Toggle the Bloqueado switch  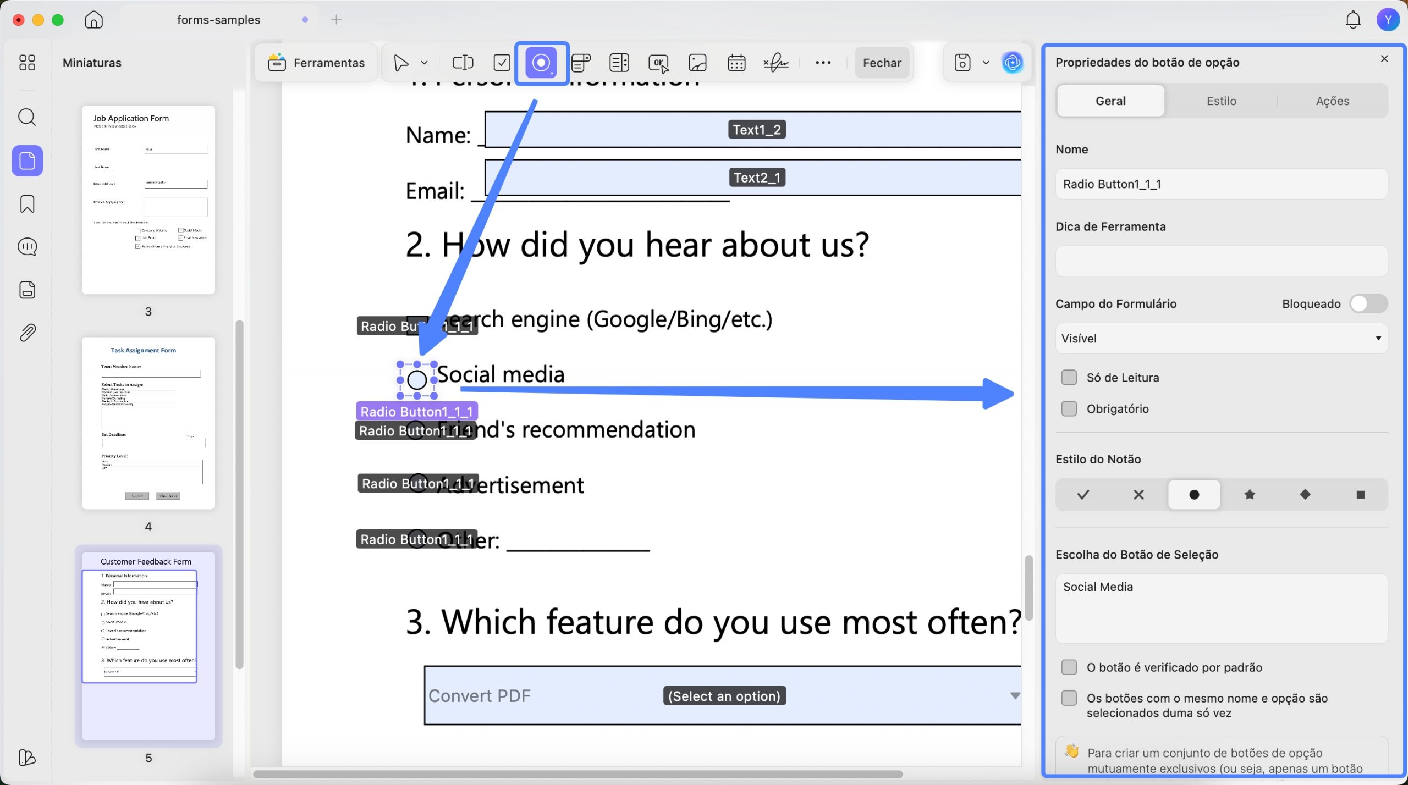point(1368,303)
